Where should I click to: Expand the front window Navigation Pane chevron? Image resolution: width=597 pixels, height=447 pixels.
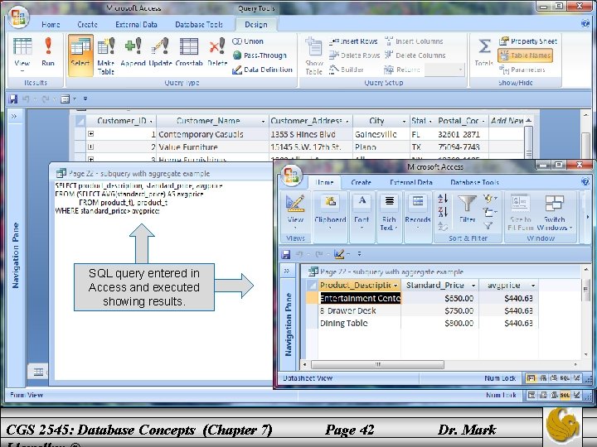[287, 271]
